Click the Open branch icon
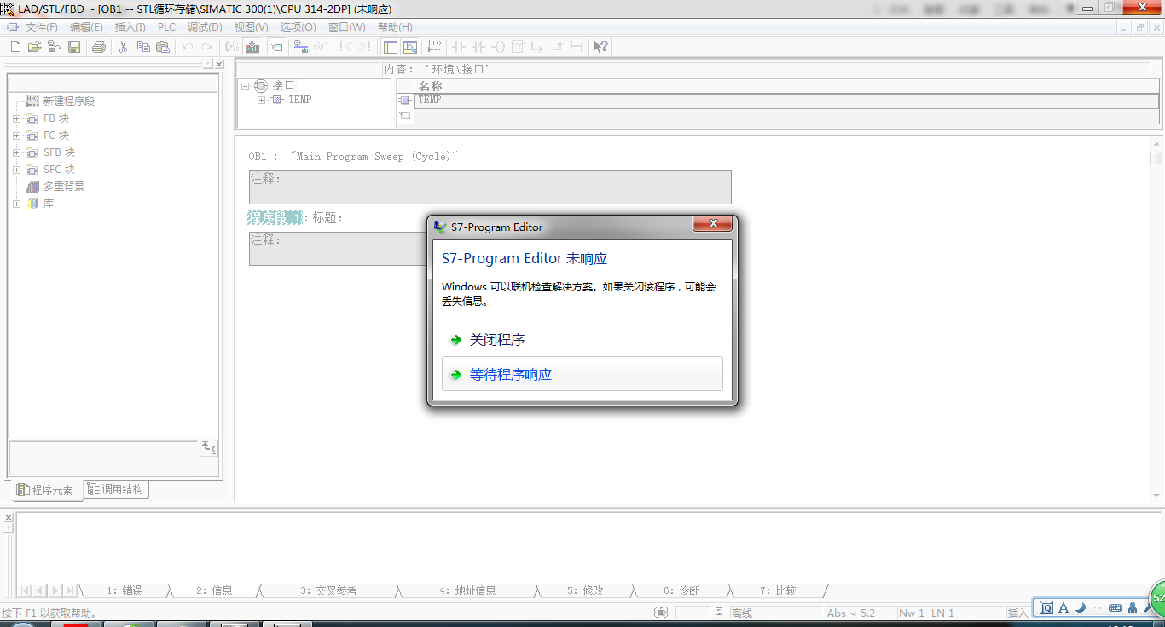The image size is (1165, 627). click(537, 47)
